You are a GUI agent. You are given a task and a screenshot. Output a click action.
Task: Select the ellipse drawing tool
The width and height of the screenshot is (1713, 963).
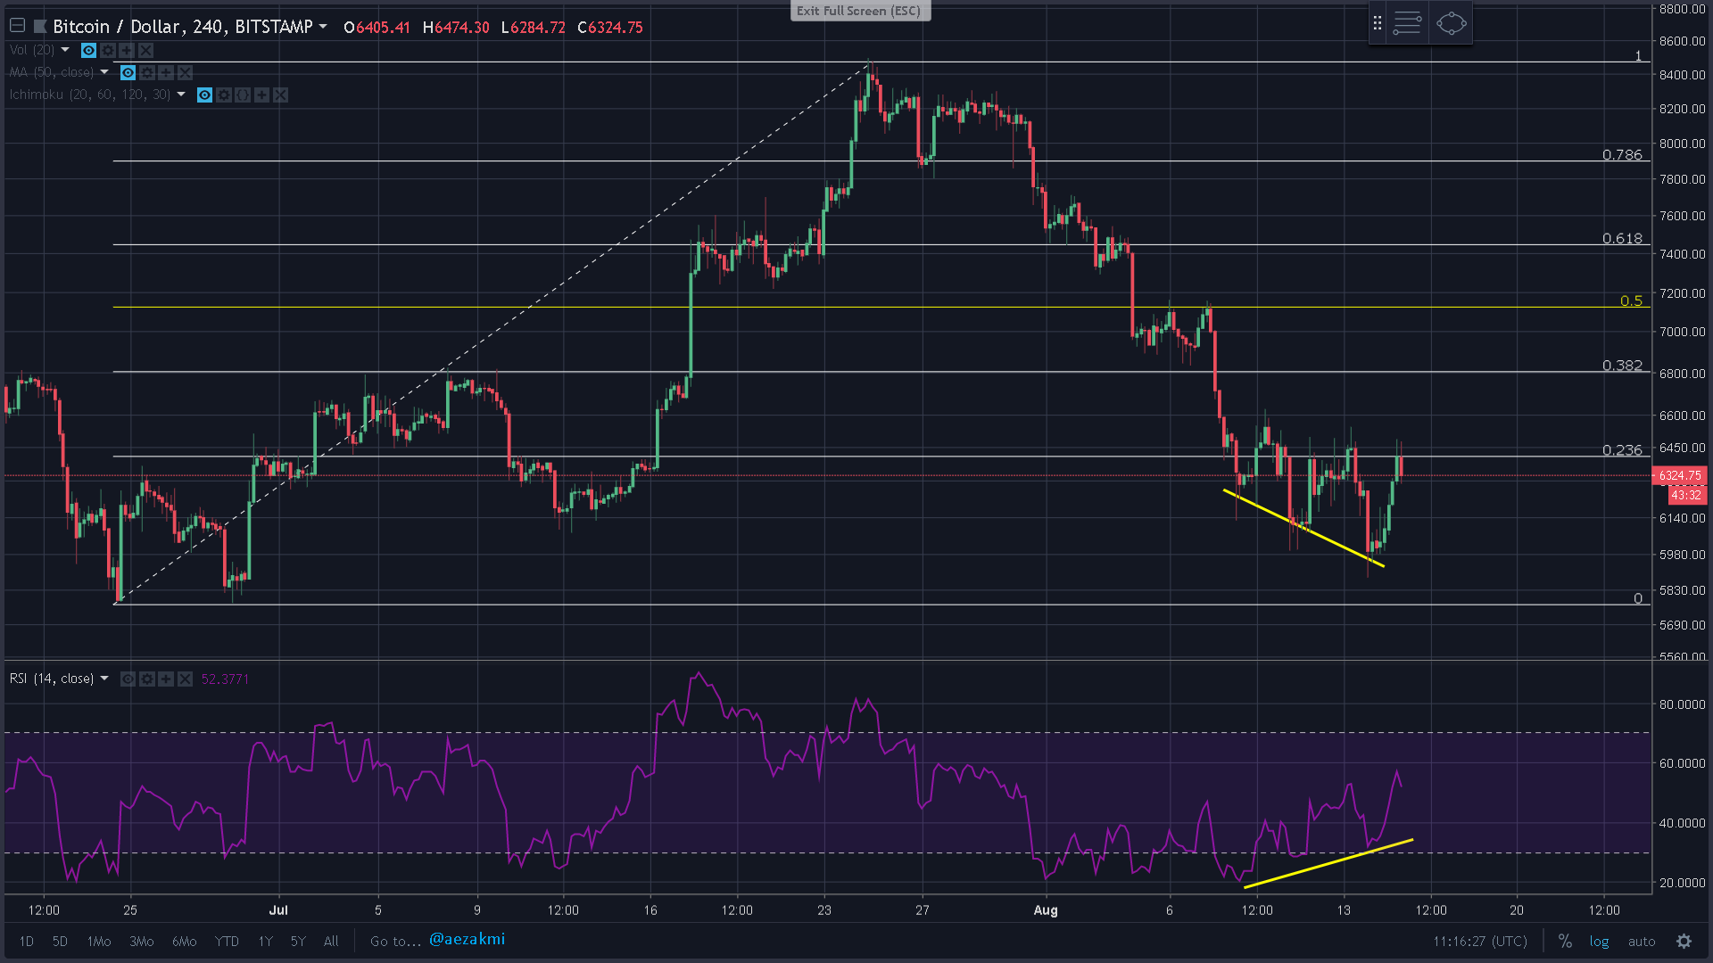1451,24
